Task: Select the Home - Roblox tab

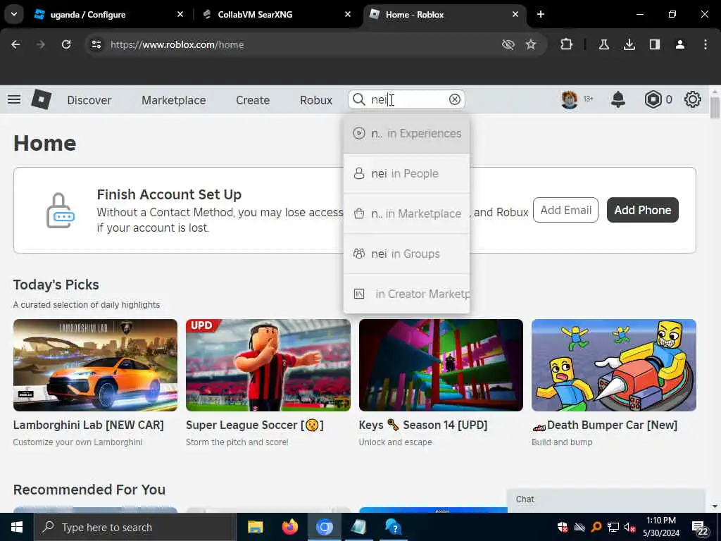Action: (414, 14)
